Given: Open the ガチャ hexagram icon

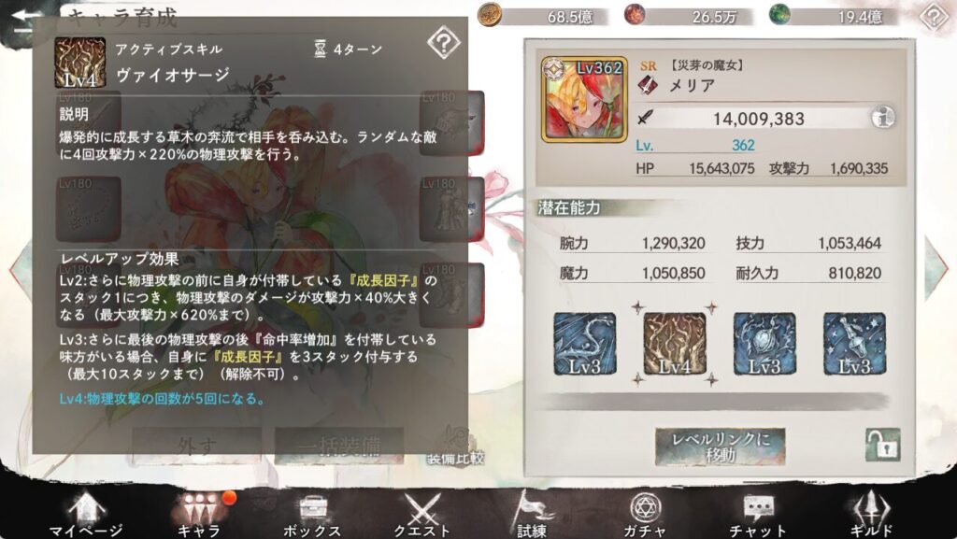Looking at the screenshot, I should coord(644,514).
